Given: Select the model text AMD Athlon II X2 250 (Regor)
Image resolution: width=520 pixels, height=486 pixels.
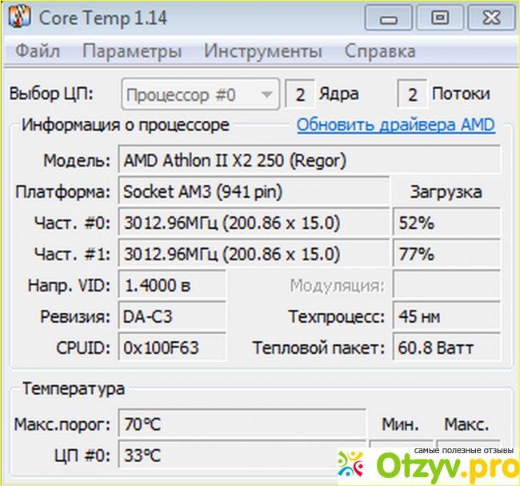Looking at the screenshot, I should click(x=234, y=161).
